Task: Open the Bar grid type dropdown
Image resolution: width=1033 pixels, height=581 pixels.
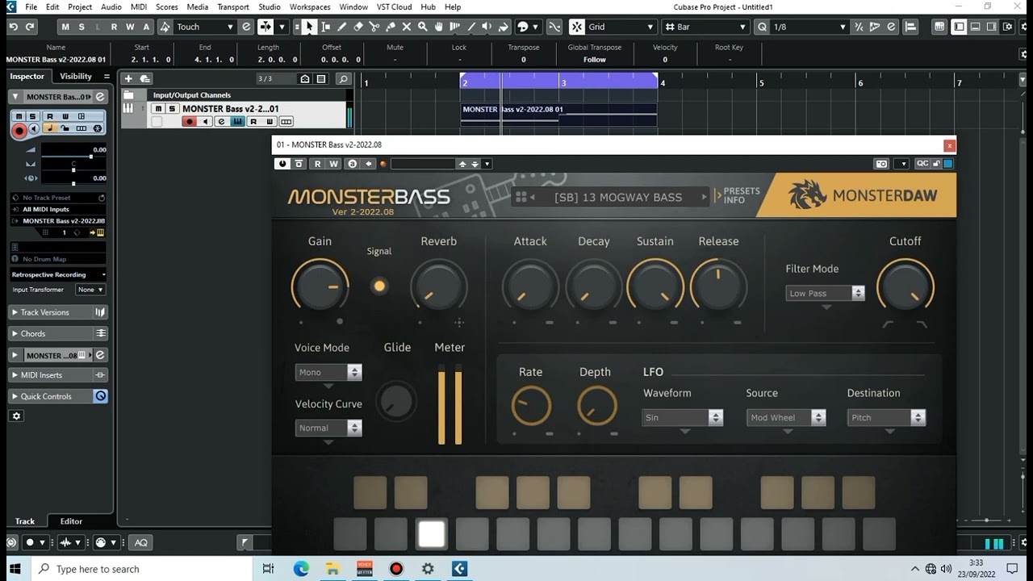Action: click(x=707, y=27)
